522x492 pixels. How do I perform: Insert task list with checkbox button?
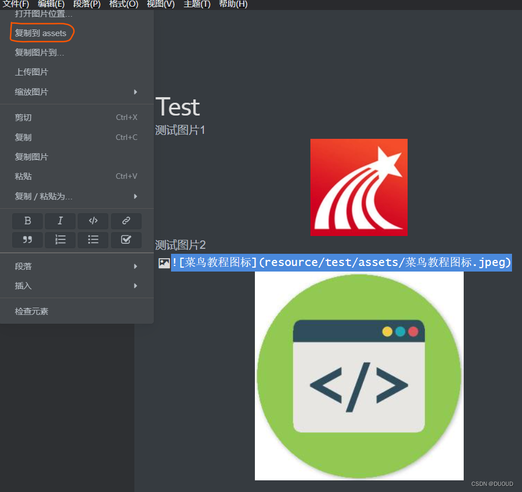click(x=126, y=240)
